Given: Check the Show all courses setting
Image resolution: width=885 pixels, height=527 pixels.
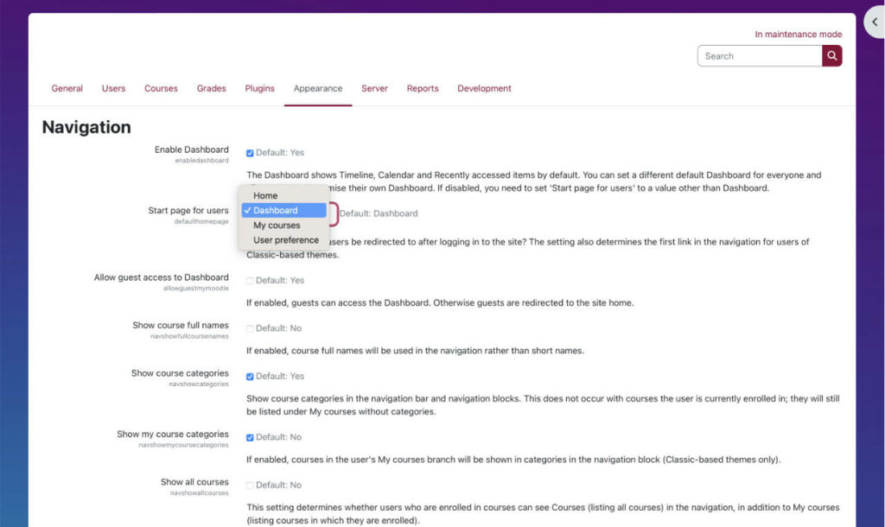Looking at the screenshot, I should click(x=250, y=485).
